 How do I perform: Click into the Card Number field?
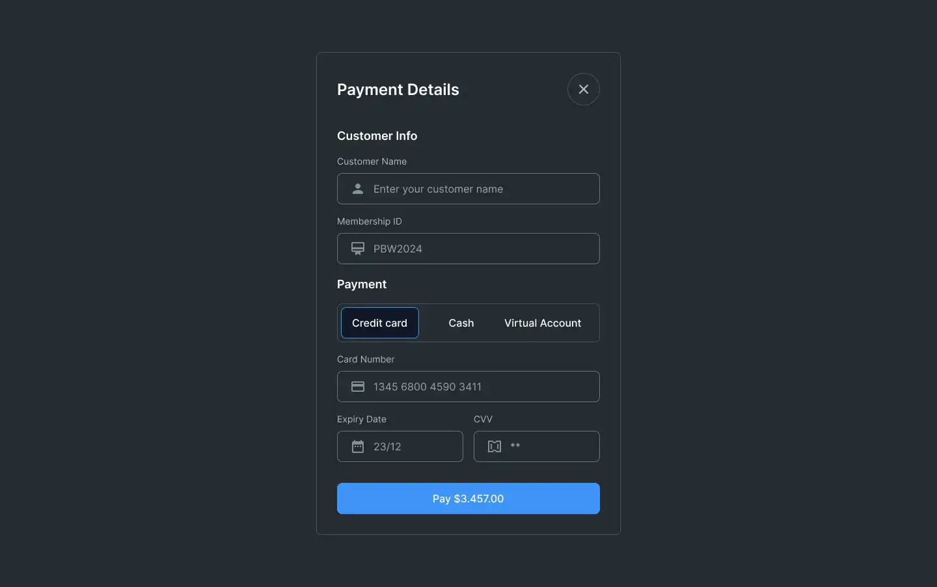pos(468,387)
